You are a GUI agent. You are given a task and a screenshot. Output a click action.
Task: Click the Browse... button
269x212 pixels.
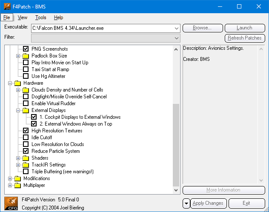coord(203,28)
